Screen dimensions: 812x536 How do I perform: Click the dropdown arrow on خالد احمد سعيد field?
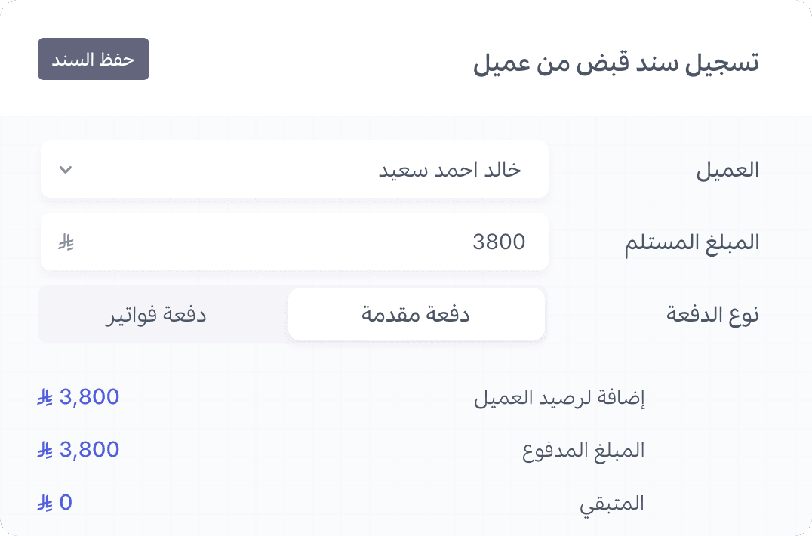(65, 169)
